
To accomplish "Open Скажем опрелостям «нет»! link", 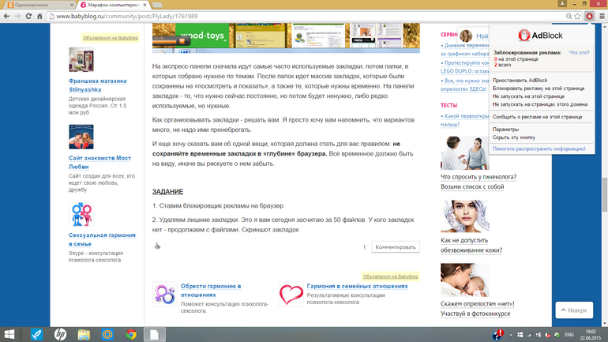I will 478,303.
